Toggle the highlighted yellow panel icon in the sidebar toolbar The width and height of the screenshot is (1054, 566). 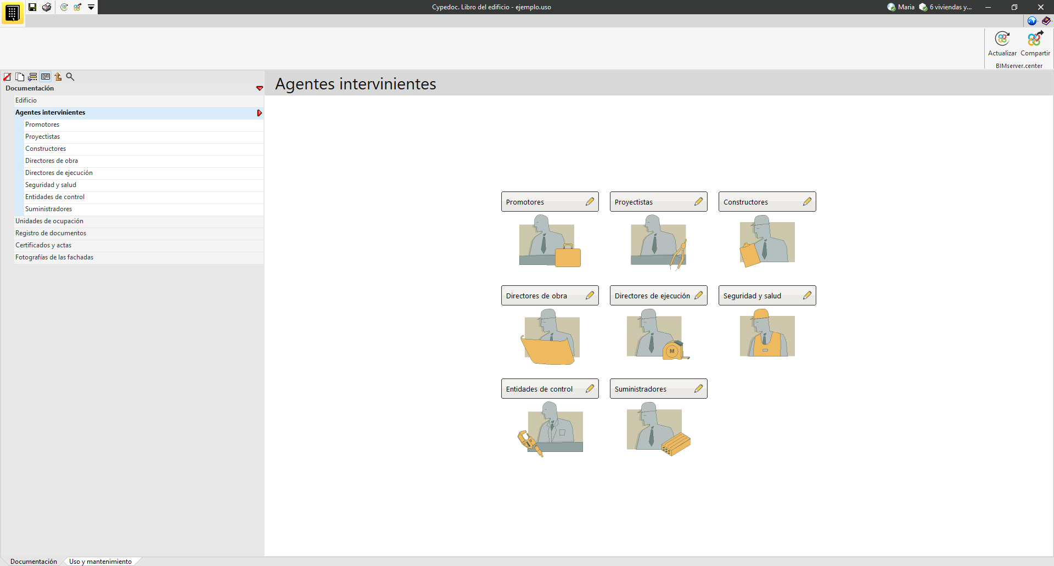click(46, 77)
